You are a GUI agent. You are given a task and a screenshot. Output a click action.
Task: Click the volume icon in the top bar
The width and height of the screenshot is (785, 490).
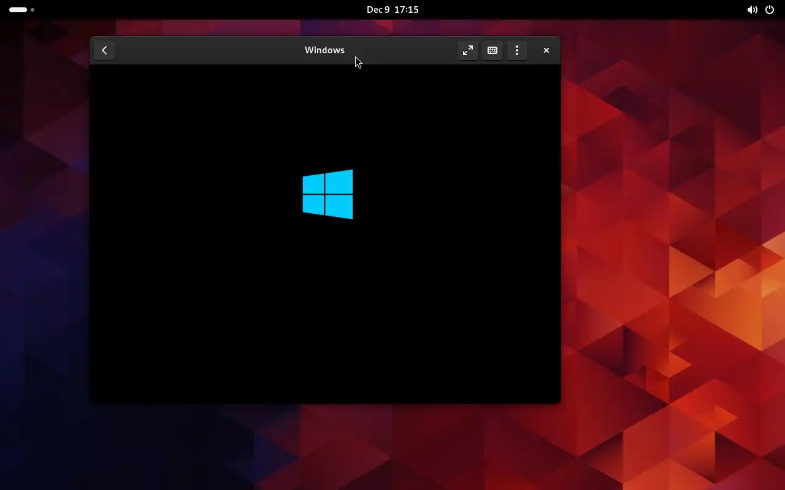(x=752, y=10)
